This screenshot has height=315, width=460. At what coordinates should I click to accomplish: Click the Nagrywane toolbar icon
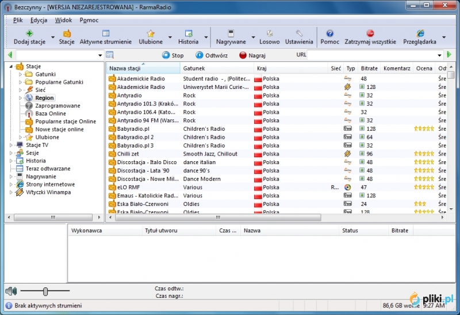(231, 33)
